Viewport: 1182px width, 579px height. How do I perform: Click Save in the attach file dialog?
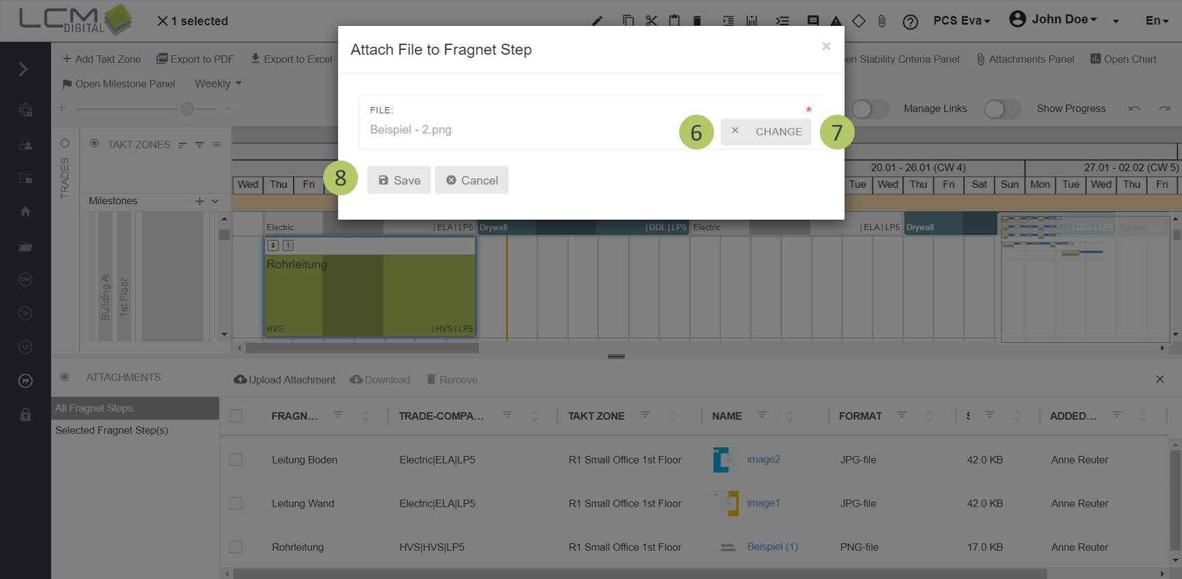point(399,180)
